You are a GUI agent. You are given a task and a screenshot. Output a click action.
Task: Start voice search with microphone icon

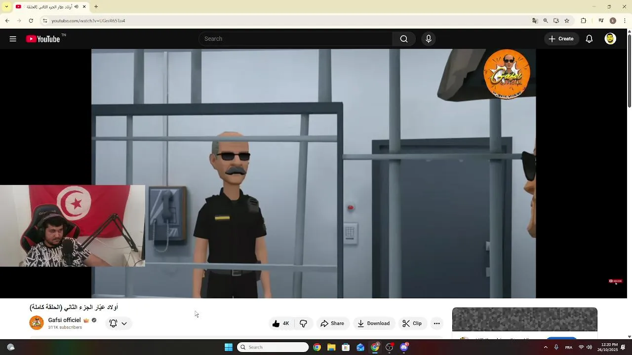(x=429, y=39)
